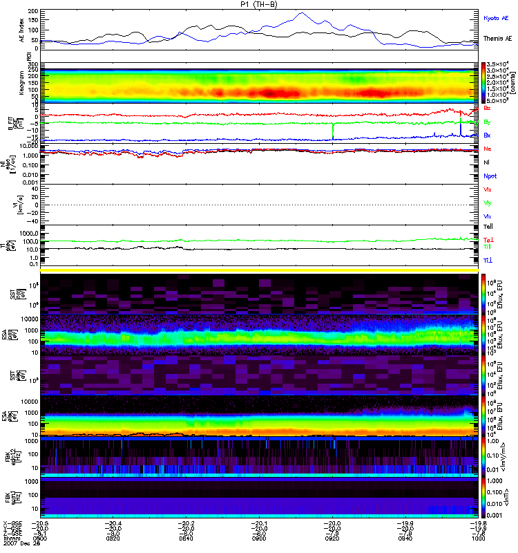Click the "AE Index" axis label
The height and width of the screenshot is (553, 518).
coord(22,30)
